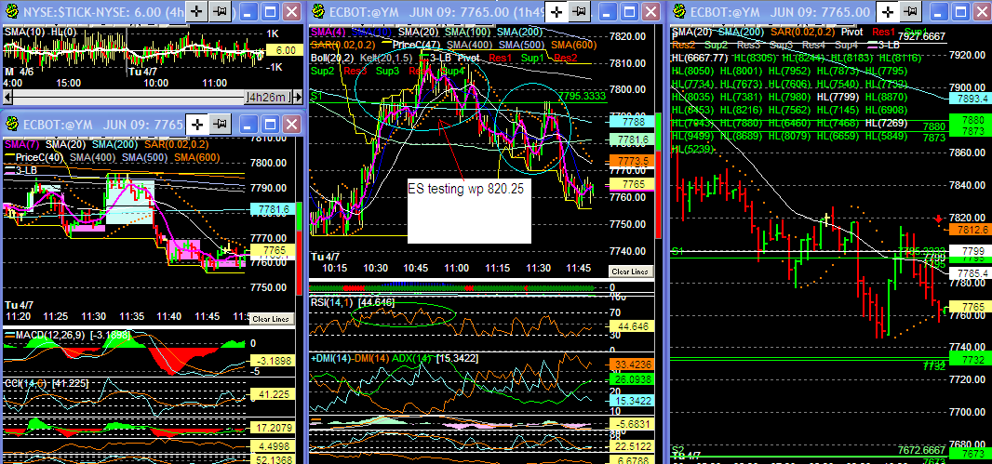Viewport: 992px width, 464px height.
Task: Select the HL(6667.77) label in the HL levels YM chart
Action: pos(700,59)
